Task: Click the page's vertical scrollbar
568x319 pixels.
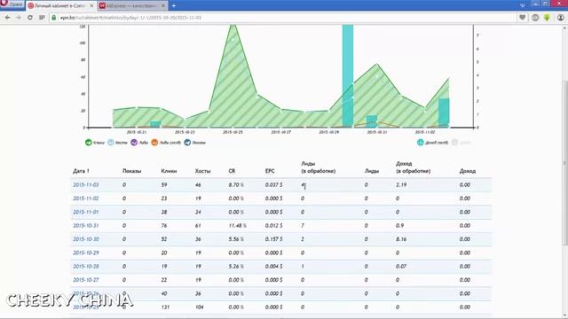Action: point(565,163)
